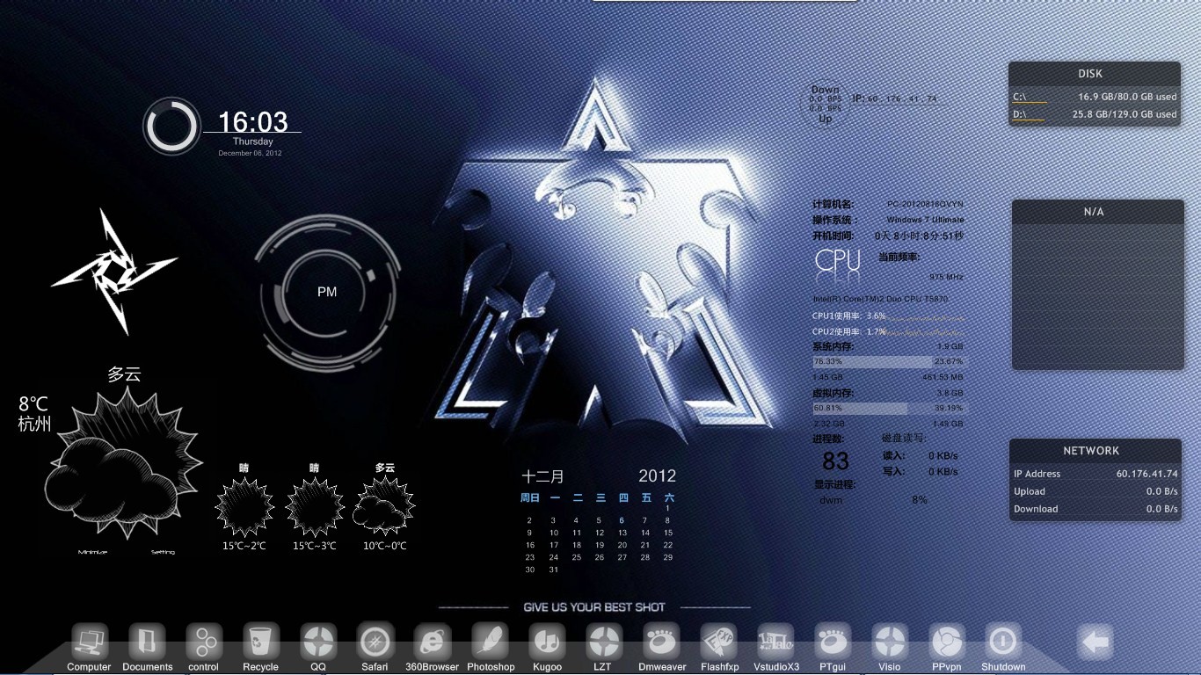Launch the control panel dock icon
Image resolution: width=1201 pixels, height=675 pixels.
204,642
